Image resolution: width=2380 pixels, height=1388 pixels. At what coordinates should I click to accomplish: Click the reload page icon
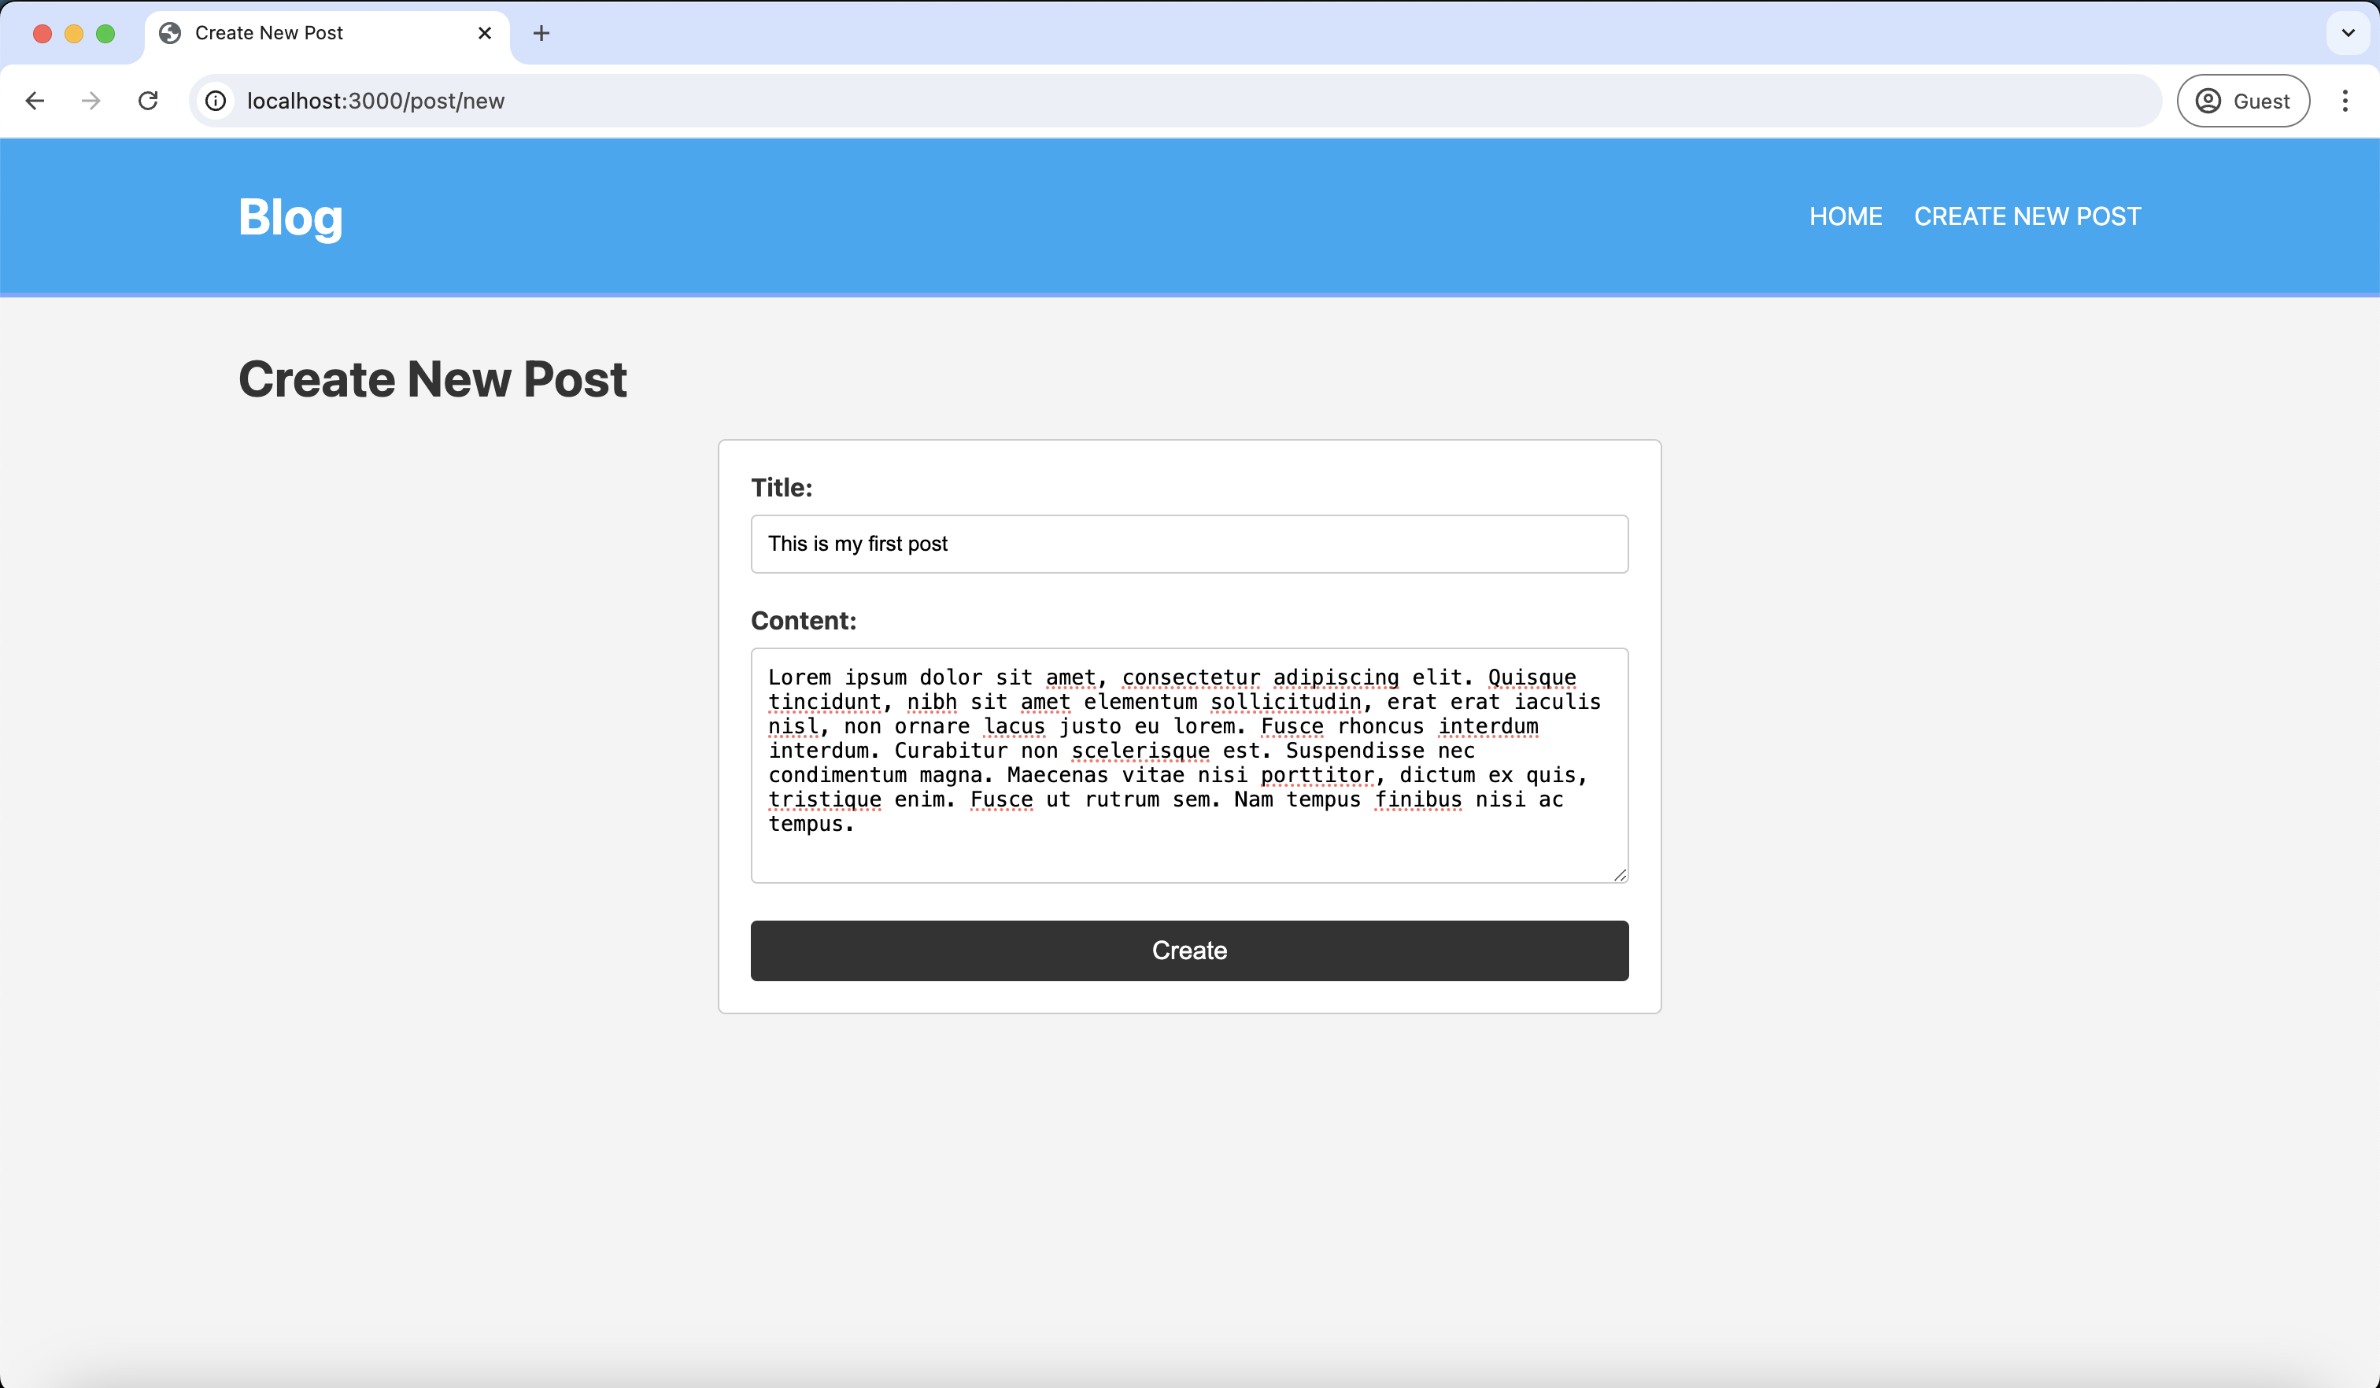[148, 101]
